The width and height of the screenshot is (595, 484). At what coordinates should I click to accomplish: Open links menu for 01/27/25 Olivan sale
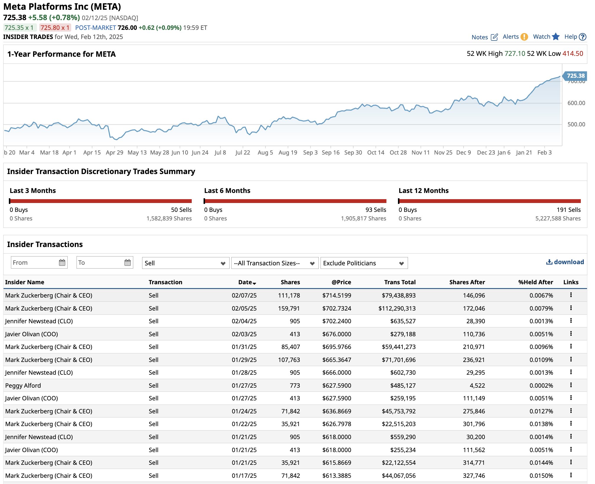click(x=571, y=398)
